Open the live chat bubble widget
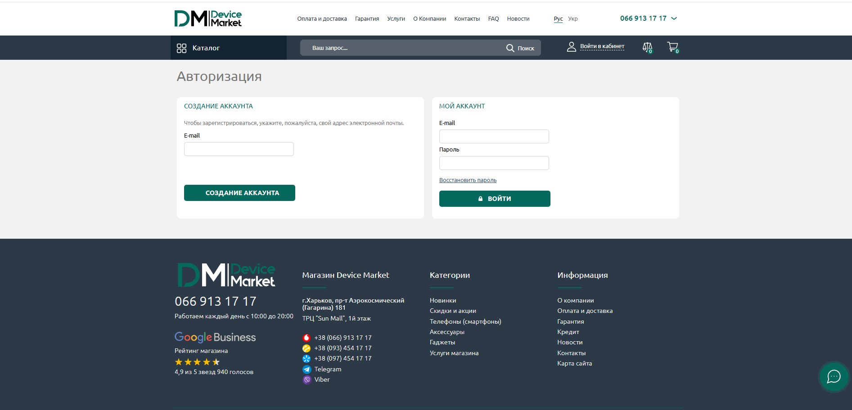Screen dimensions: 852x410 [834, 377]
